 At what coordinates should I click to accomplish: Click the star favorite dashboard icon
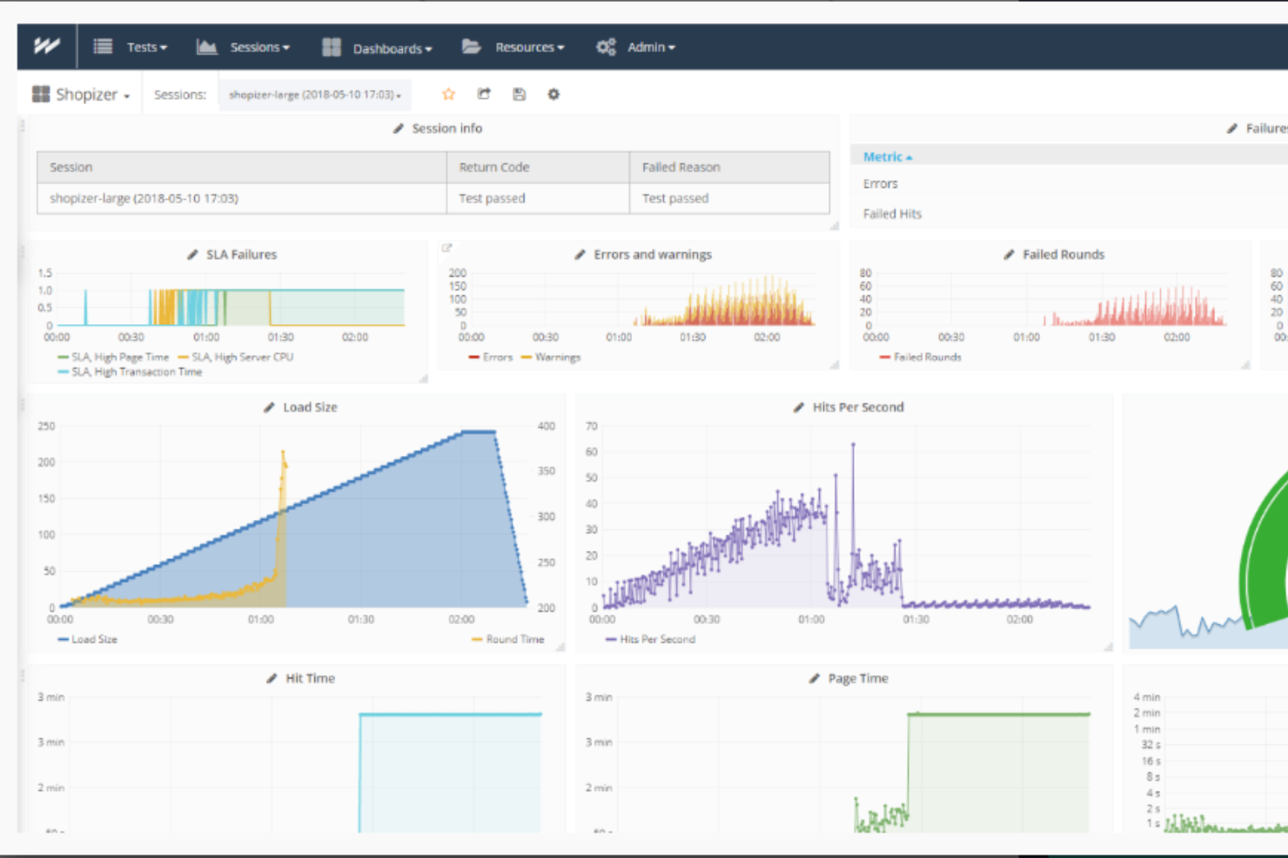[448, 94]
